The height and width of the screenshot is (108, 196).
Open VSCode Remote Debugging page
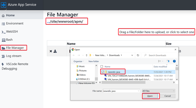click(15, 66)
